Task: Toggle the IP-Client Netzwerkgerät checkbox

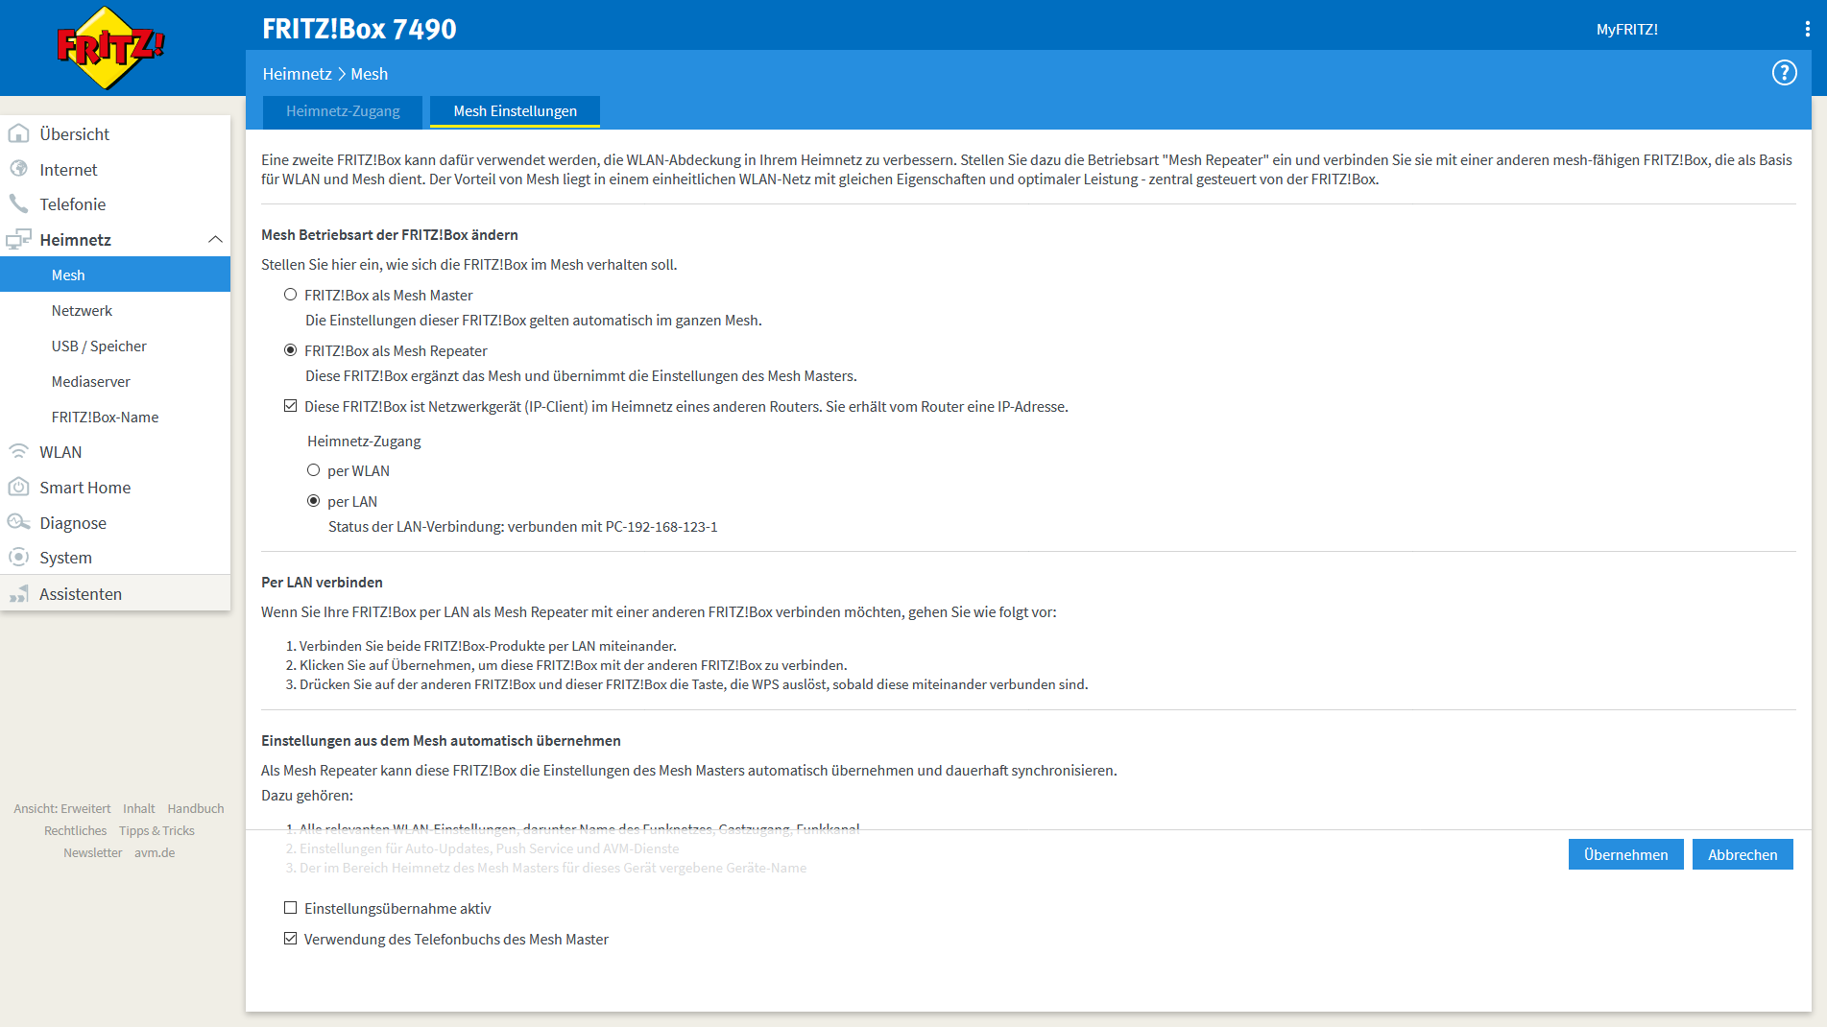Action: pyautogui.click(x=290, y=406)
